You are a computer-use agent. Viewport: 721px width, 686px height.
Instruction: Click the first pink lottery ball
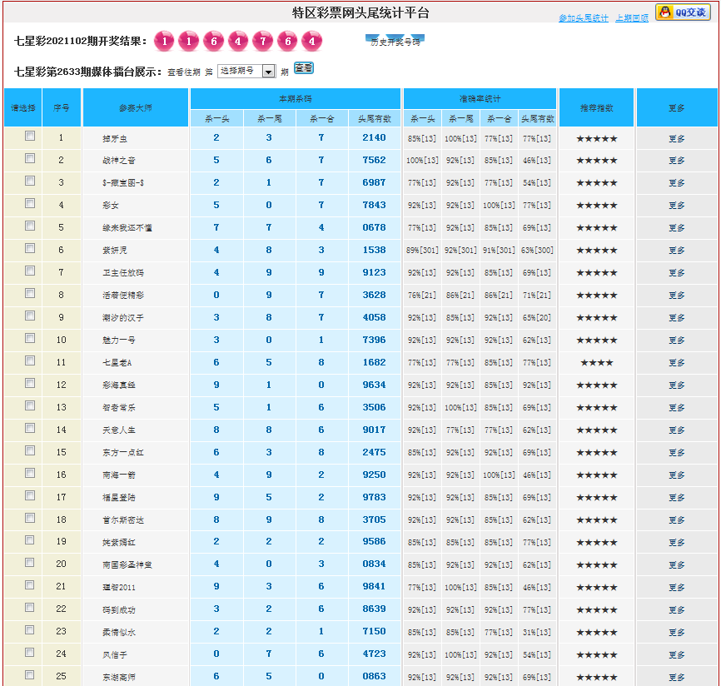pos(165,42)
